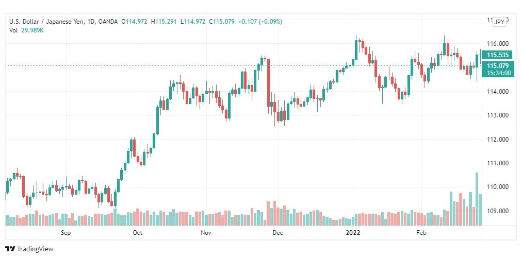Click the 2022 label on time axis
This screenshot has height=258, width=522.
point(353,233)
